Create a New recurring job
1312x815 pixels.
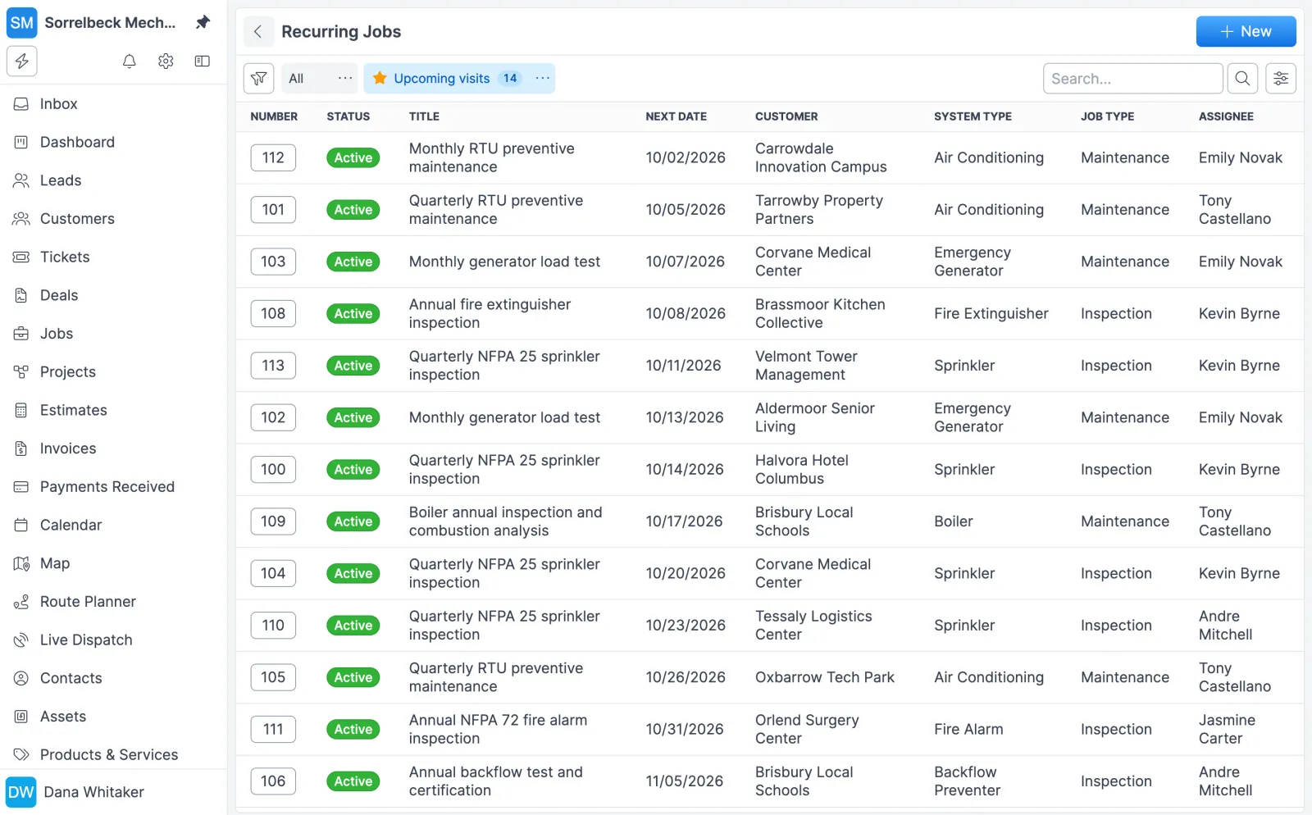(1246, 32)
